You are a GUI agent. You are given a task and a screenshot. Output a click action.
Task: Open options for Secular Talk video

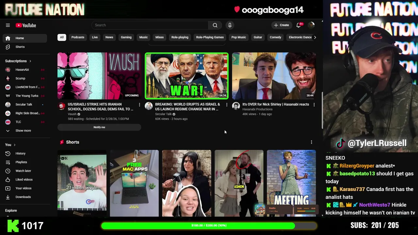(227, 105)
